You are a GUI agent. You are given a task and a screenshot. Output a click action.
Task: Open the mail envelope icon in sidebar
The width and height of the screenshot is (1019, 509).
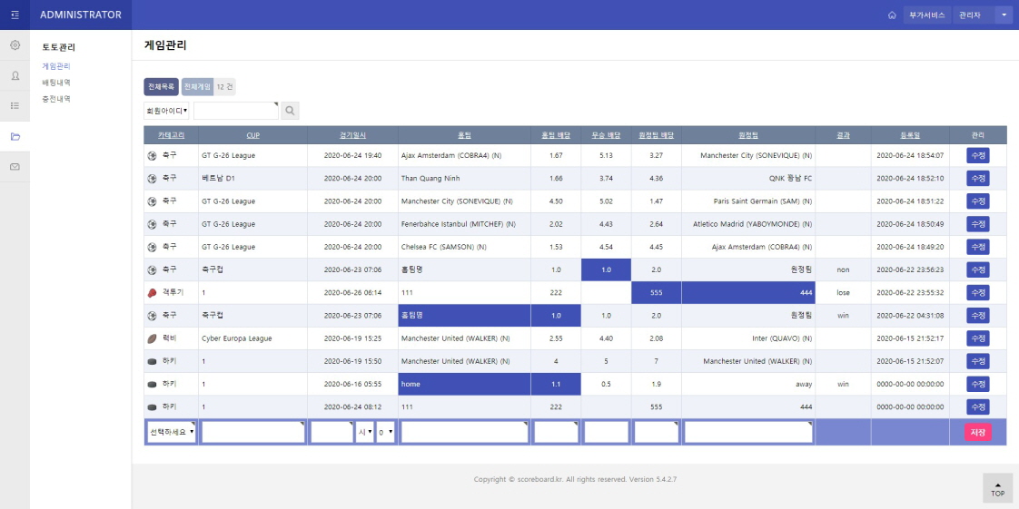[x=15, y=167]
